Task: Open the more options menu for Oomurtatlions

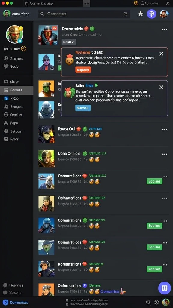Action: (x=165, y=221)
